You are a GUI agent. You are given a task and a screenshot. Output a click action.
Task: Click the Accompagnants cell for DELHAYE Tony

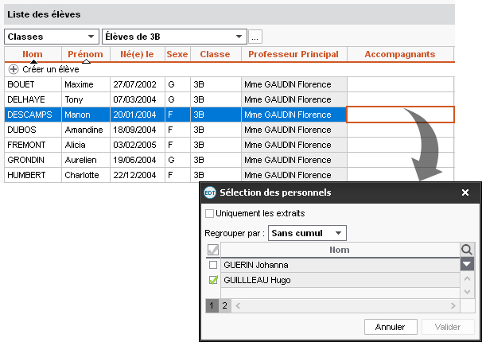(x=400, y=99)
